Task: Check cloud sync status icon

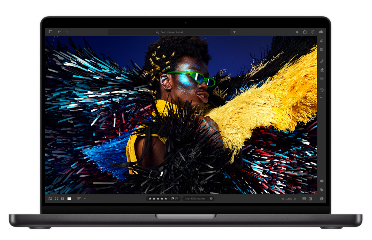Action: pyautogui.click(x=321, y=32)
